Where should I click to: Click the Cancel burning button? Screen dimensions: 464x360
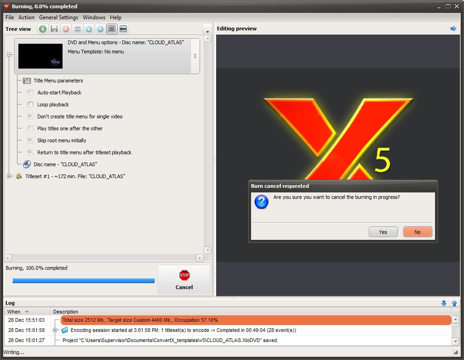[184, 279]
